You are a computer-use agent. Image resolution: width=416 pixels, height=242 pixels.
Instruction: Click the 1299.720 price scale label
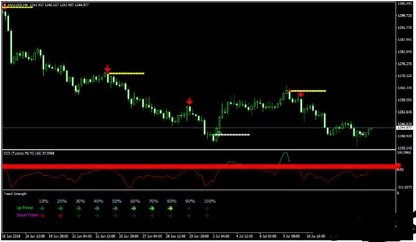tap(404, 16)
